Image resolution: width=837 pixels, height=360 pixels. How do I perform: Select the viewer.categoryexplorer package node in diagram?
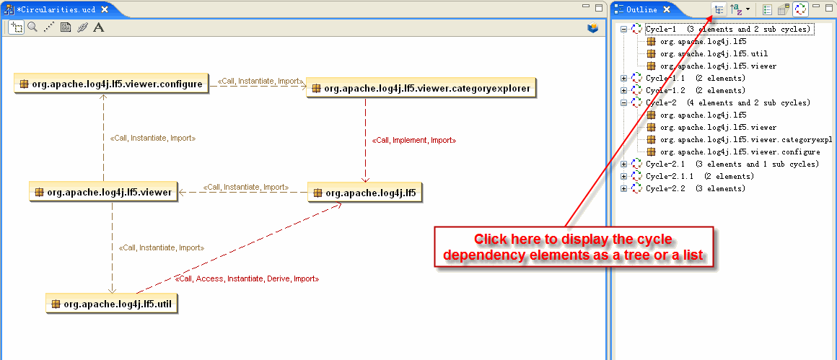point(421,89)
